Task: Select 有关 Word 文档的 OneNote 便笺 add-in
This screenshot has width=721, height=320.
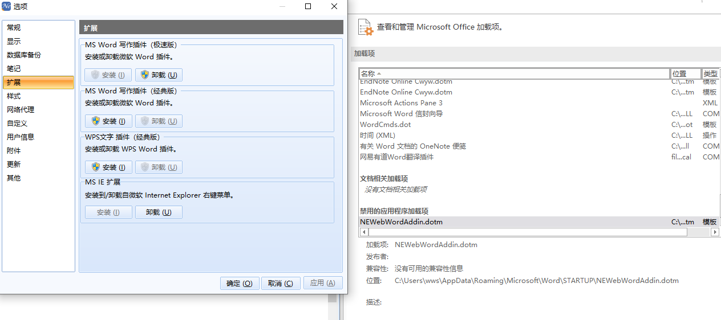Action: point(538,146)
